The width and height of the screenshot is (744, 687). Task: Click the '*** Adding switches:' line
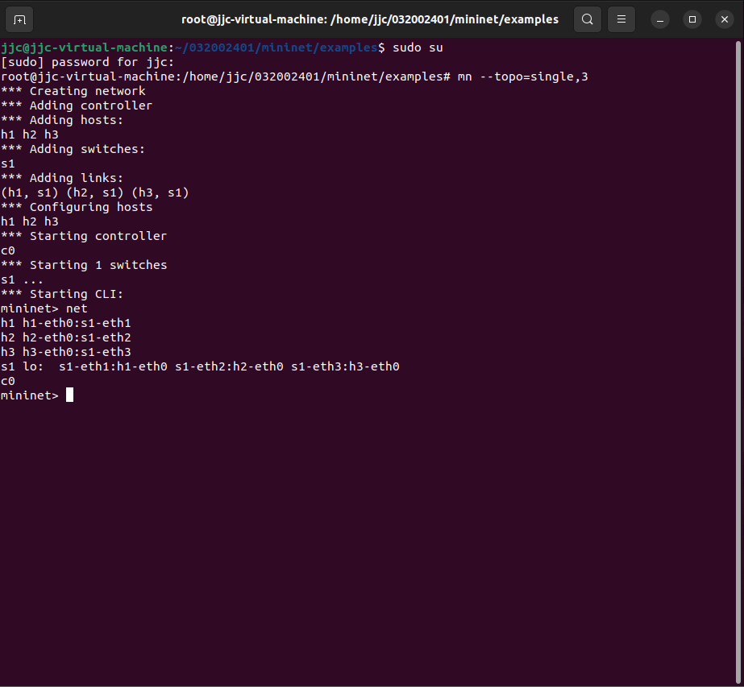73,149
